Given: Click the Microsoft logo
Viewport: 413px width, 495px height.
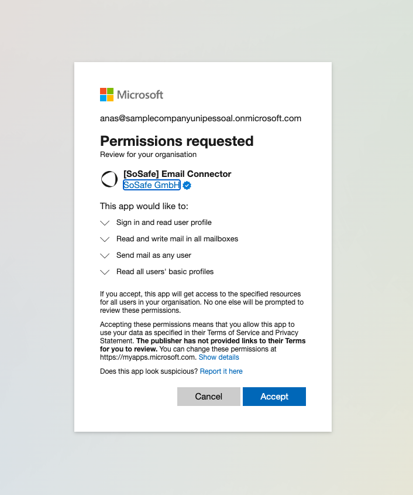Looking at the screenshot, I should [132, 94].
